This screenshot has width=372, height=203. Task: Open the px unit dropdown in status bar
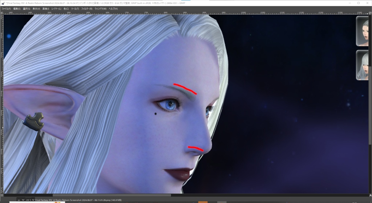[21, 200]
